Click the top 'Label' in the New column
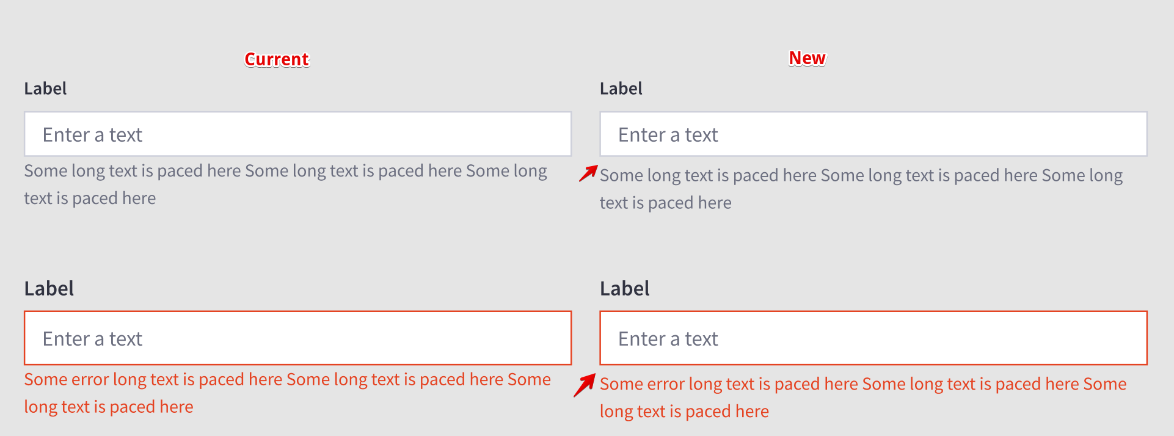 [x=621, y=89]
